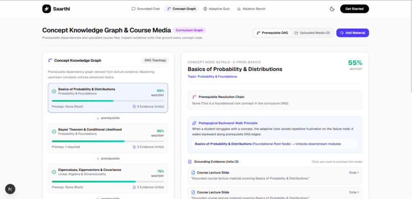Viewport: 412px width, 199px height.
Task: Click the Concept Knowledge Graph branch icon
Action: click(x=50, y=60)
